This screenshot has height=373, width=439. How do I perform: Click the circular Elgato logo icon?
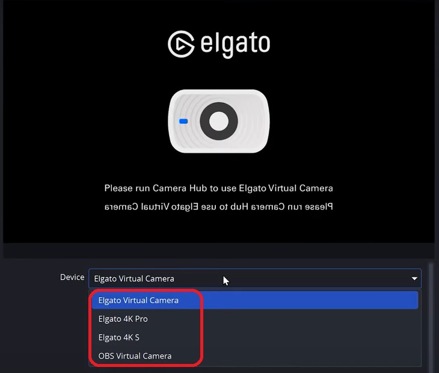(181, 44)
